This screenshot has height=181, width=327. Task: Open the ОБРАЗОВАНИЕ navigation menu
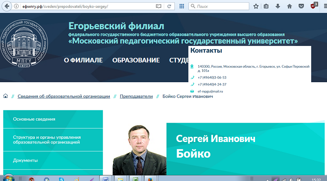click(x=136, y=60)
